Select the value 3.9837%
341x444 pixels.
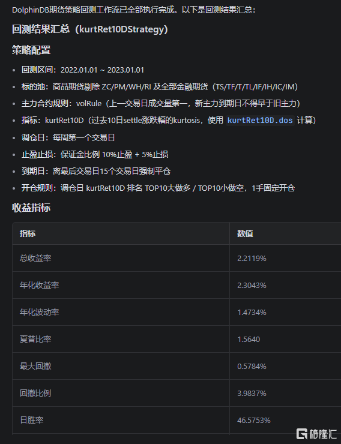[252, 393]
